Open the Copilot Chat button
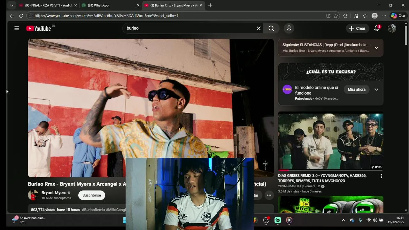This screenshot has width=409, height=230. (398, 16)
